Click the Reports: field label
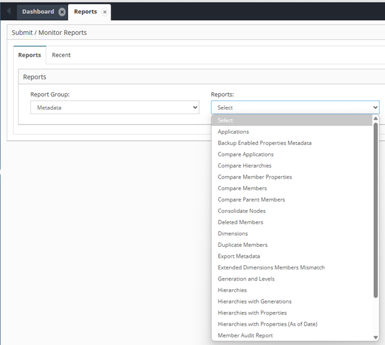This screenshot has height=345, width=385. 222,95
